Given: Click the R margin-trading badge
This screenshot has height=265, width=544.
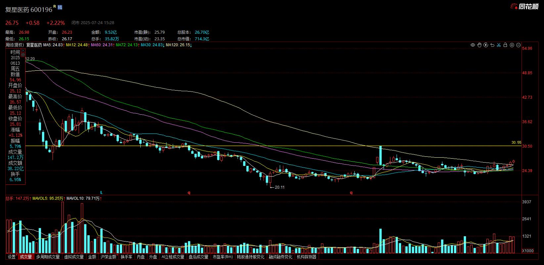Looking at the screenshot, I should tap(55, 6).
